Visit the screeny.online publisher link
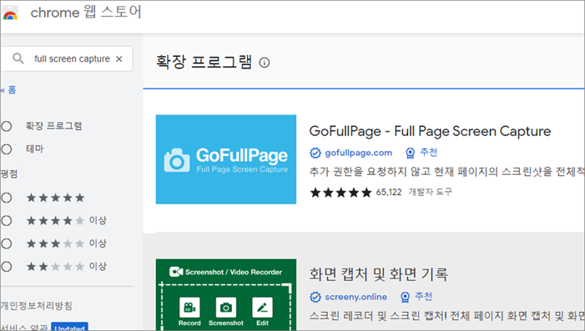 (356, 297)
